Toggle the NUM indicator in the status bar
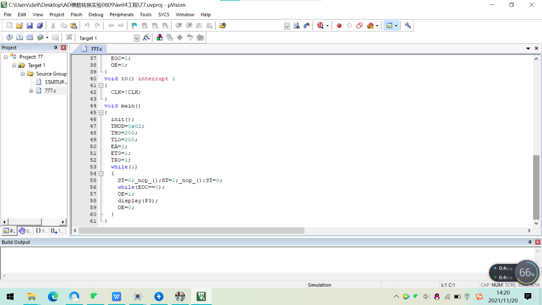This screenshot has width=542, height=305. click(497, 285)
